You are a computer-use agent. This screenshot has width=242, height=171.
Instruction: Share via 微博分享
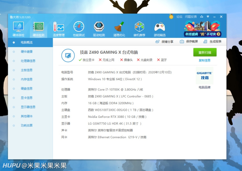[x=167, y=41]
